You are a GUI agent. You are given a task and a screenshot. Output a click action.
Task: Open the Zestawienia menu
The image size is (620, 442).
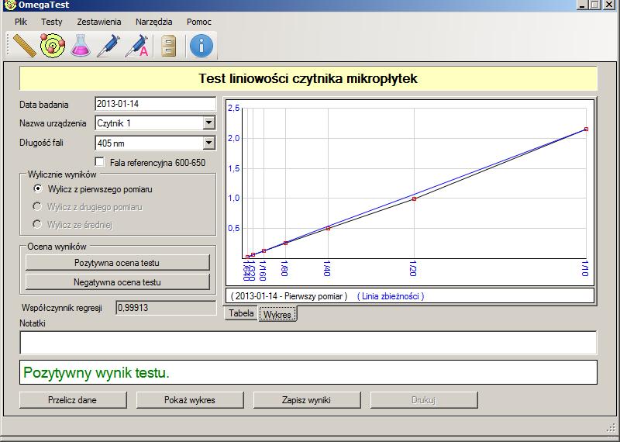tap(98, 22)
